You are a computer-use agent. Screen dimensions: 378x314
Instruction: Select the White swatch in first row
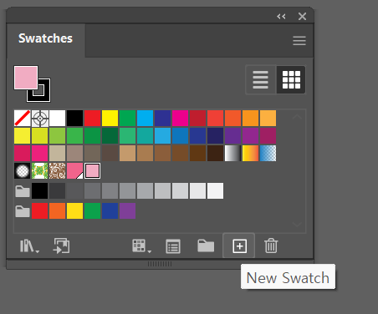58,119
